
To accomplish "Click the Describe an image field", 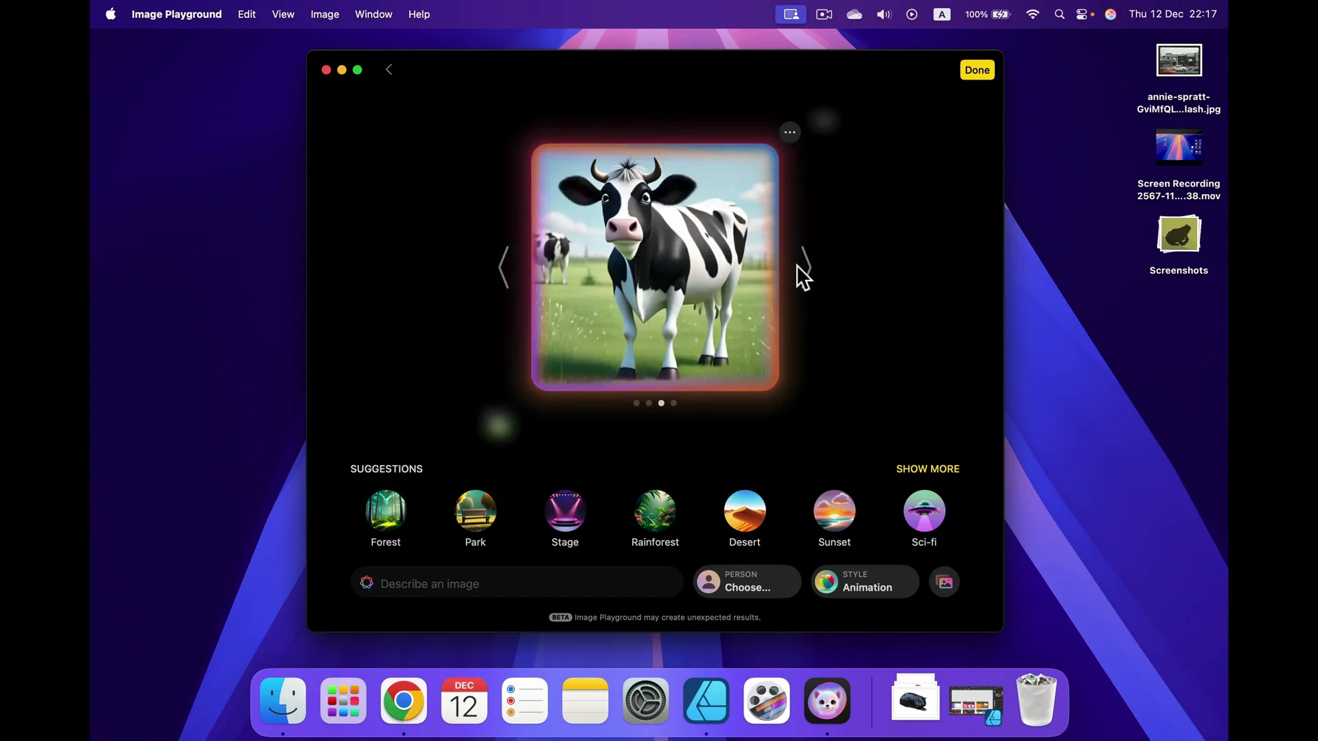I will (517, 583).
